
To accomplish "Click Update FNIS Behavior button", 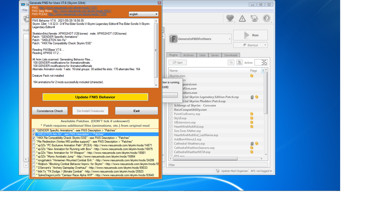I will 95,97.
